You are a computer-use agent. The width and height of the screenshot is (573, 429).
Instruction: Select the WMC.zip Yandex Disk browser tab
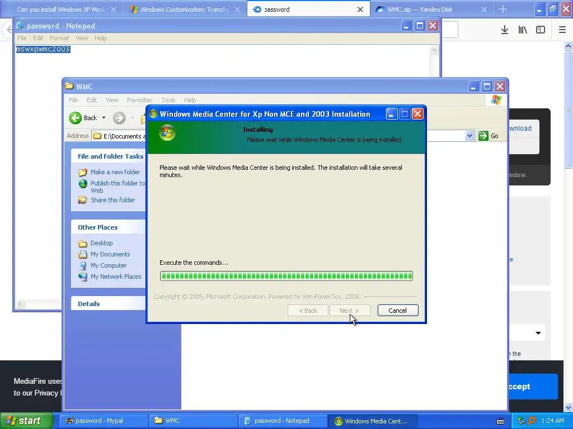tap(431, 9)
